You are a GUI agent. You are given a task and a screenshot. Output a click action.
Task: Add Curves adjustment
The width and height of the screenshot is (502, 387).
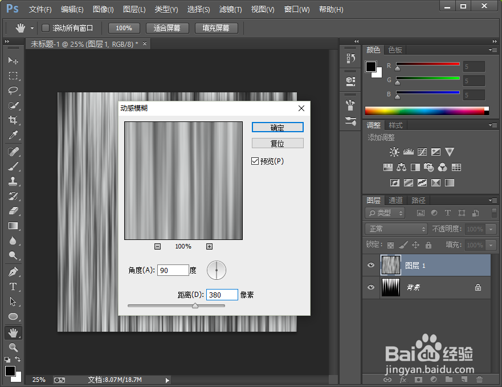[422, 152]
